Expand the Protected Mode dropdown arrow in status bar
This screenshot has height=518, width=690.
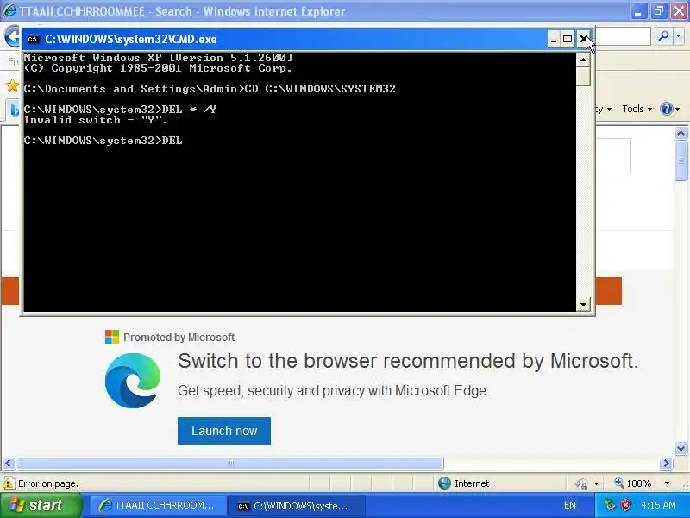596,483
